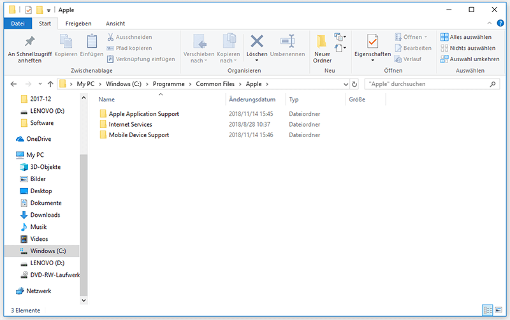This screenshot has height=320, width=510.
Task: Click Windows (C:) breadcrumb segment
Action: 124,84
